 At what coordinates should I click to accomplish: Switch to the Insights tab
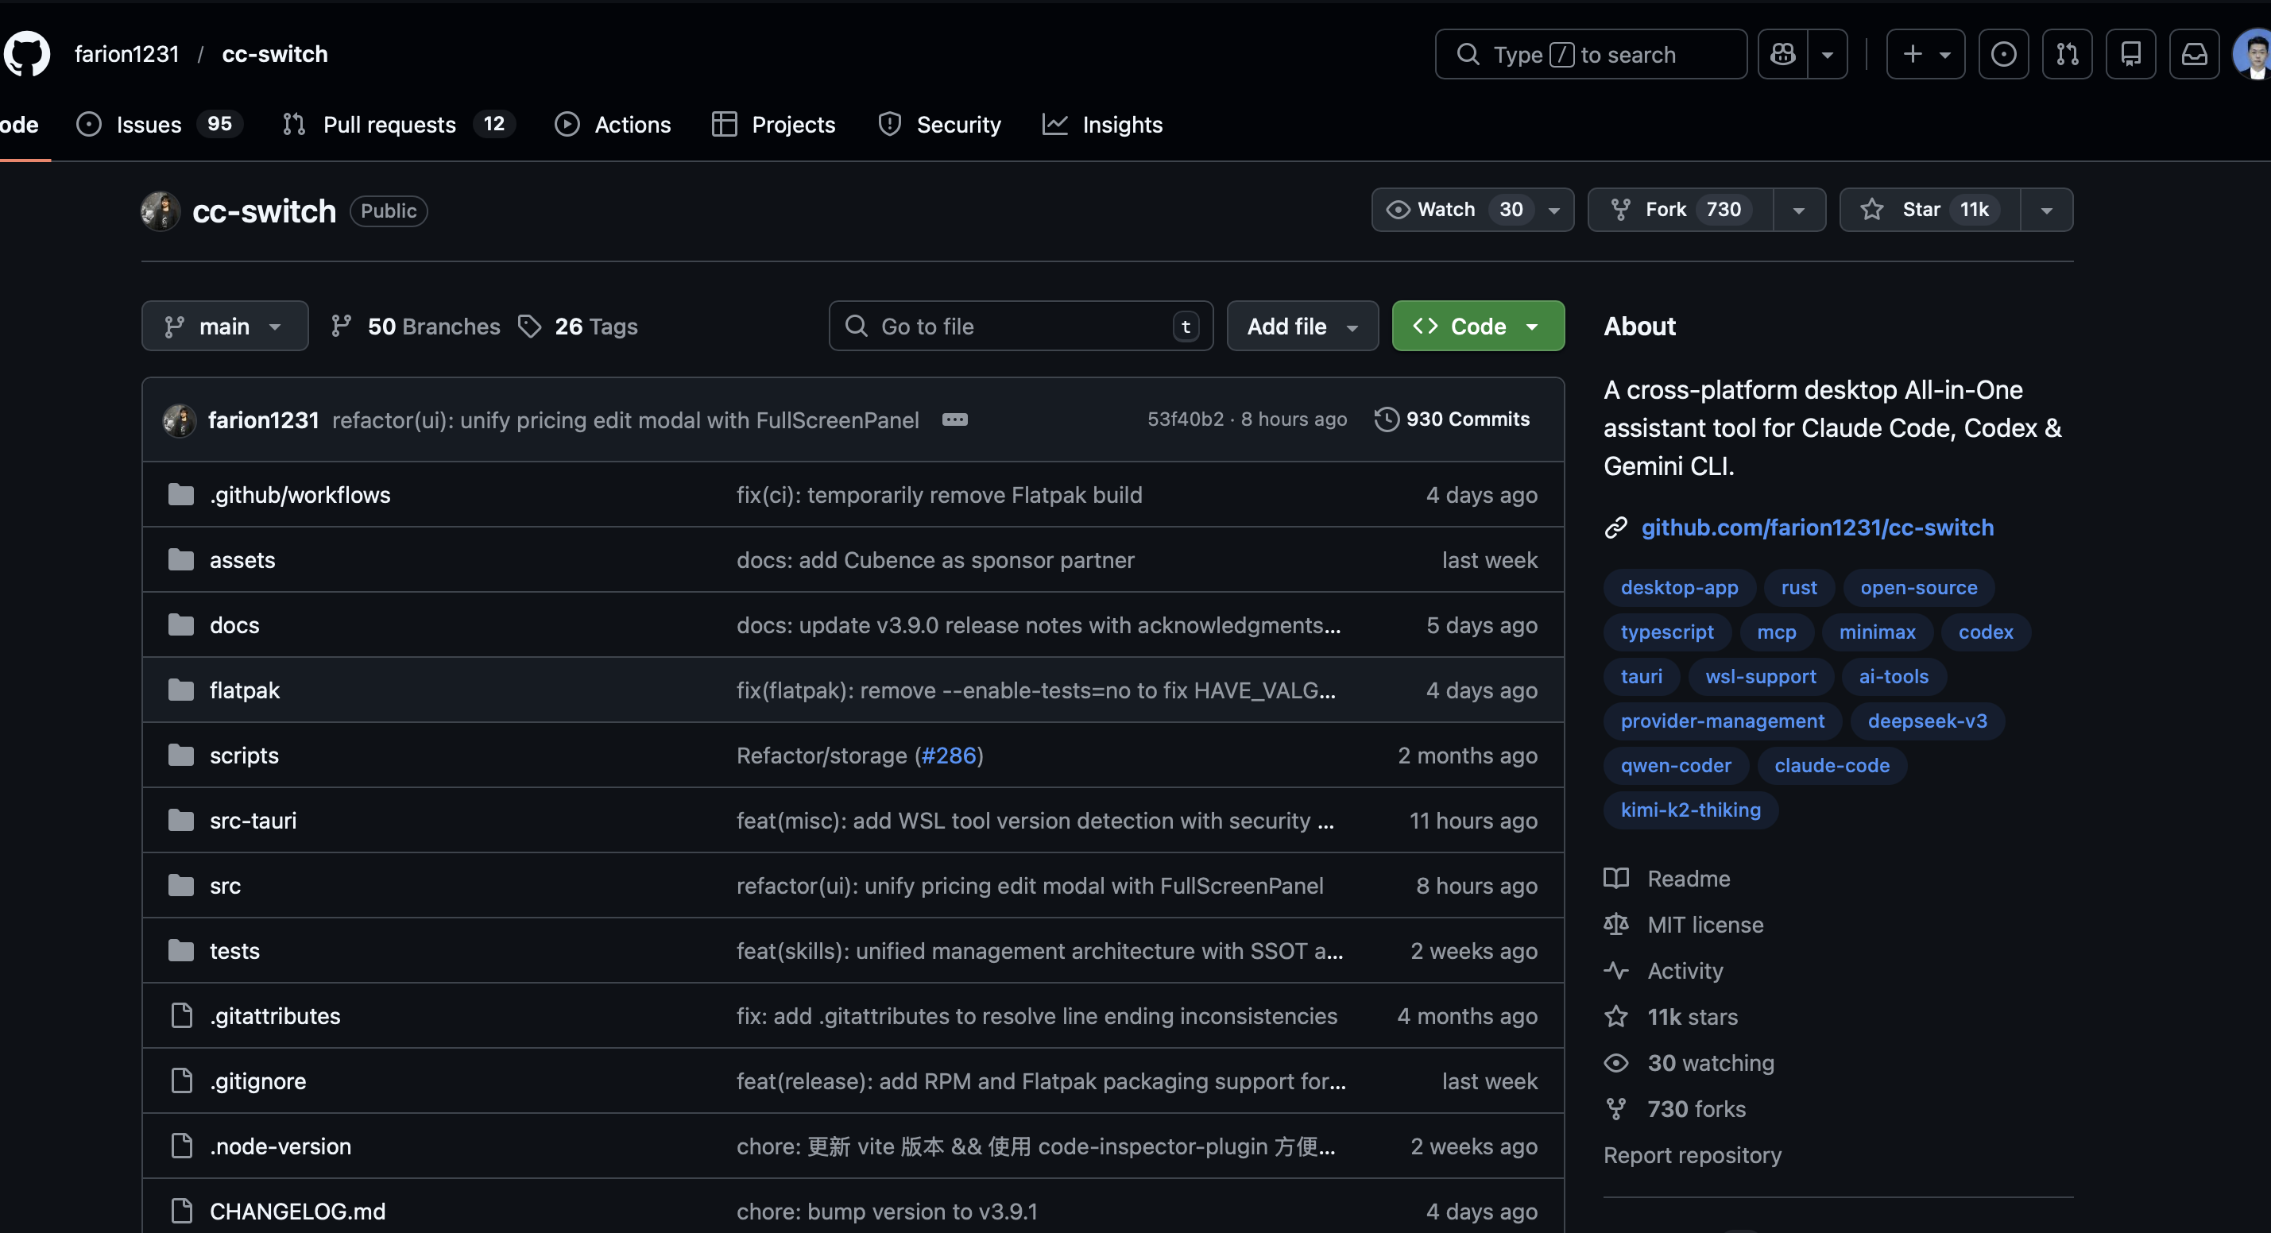[x=1121, y=124]
